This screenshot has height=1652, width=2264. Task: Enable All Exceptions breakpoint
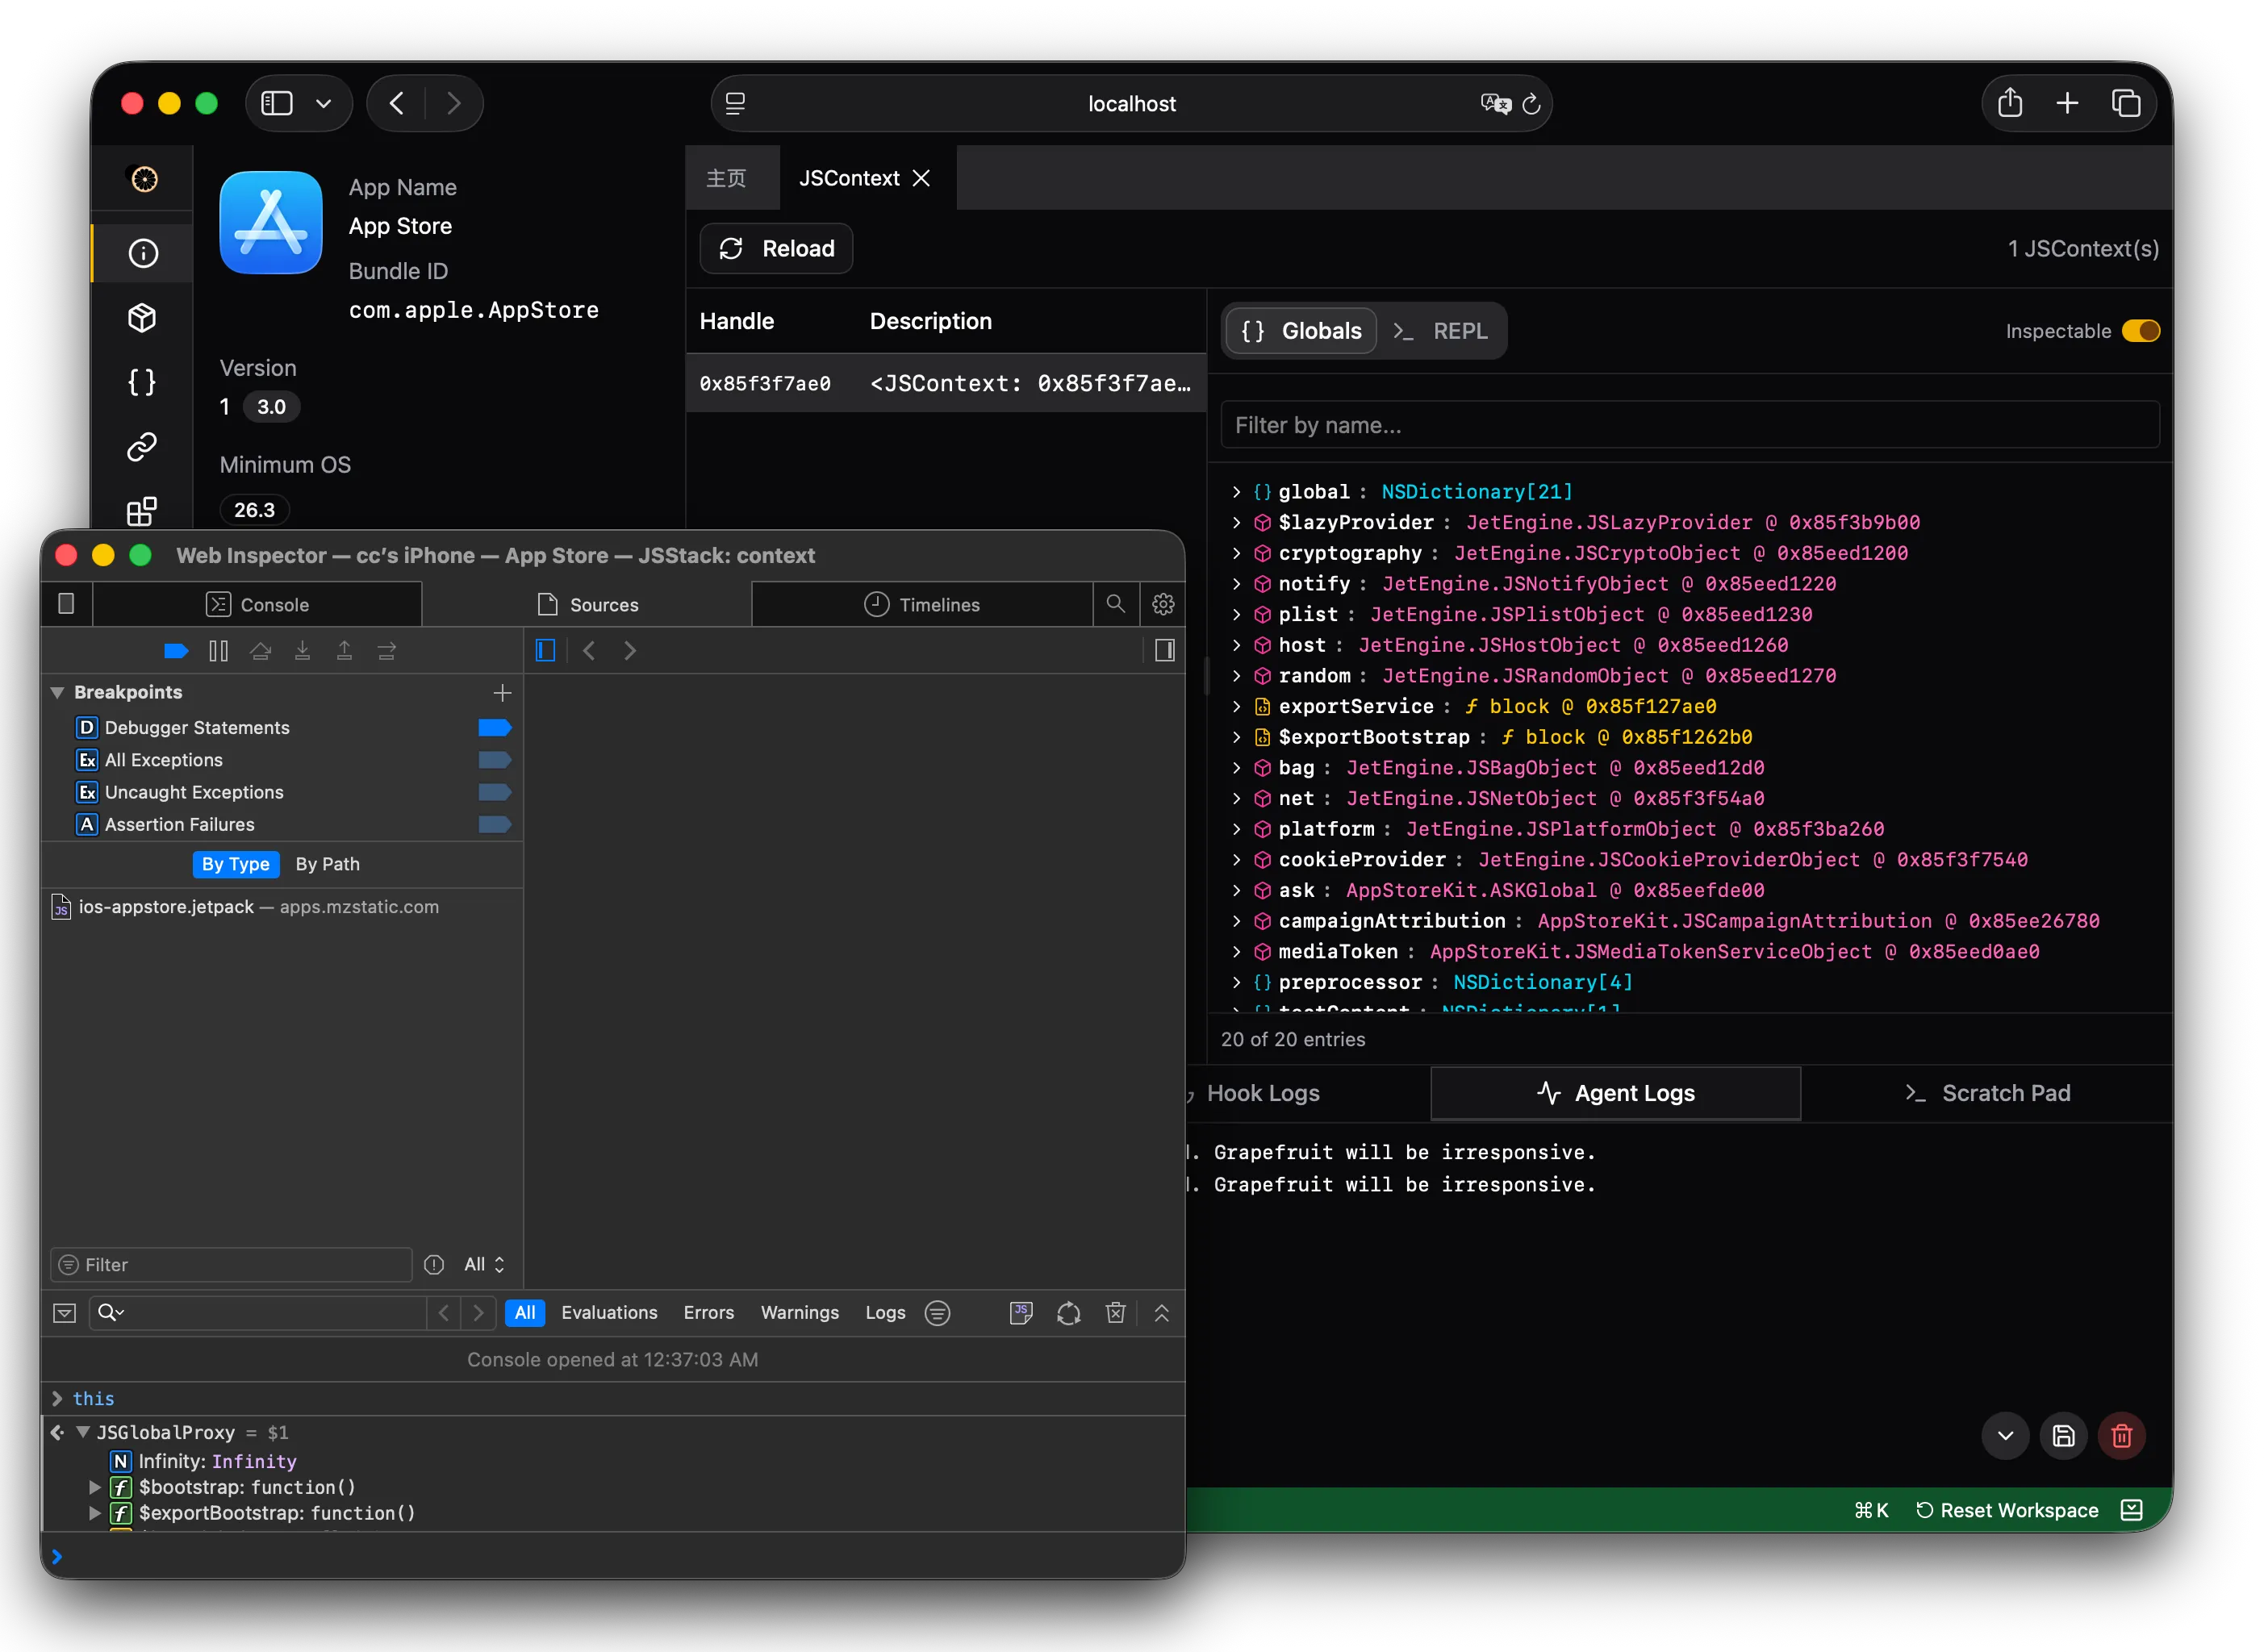(494, 760)
